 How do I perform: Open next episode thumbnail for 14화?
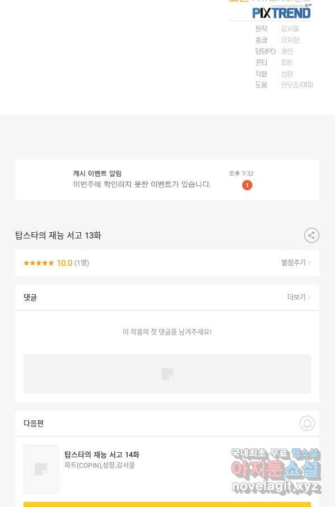coord(41,469)
